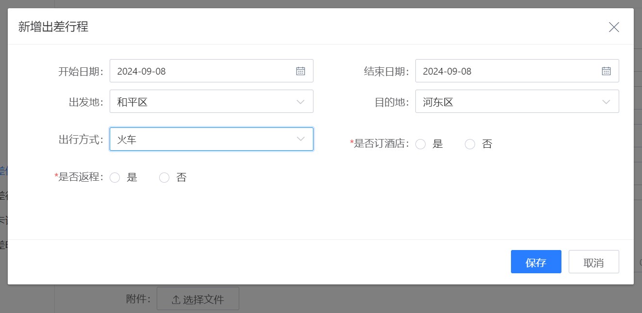Click the blue 保存 button
The image size is (642, 313).
pyautogui.click(x=536, y=261)
